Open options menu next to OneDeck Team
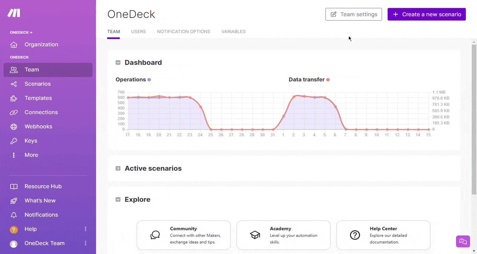The width and height of the screenshot is (477, 254). point(86,244)
